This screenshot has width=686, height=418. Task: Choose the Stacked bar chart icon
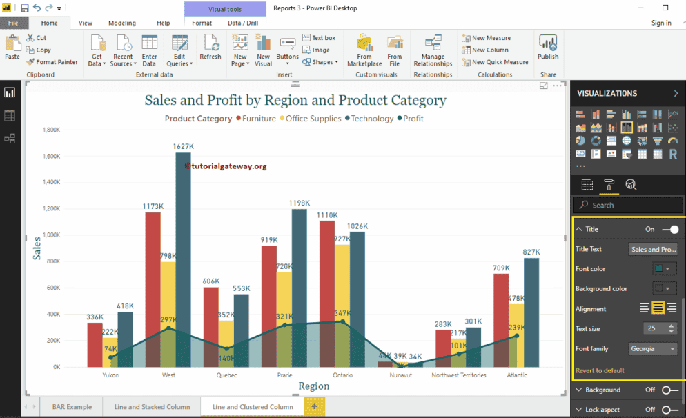(x=580, y=115)
